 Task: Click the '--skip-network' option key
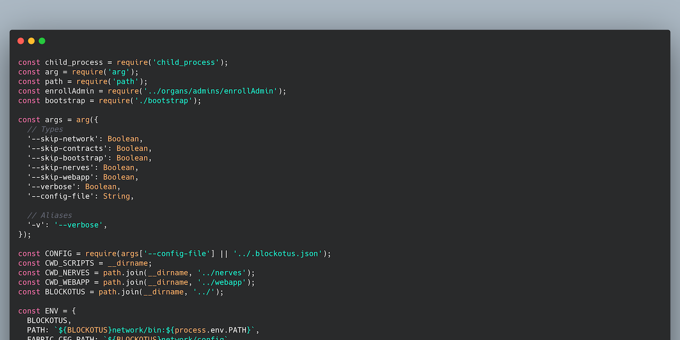coord(63,139)
